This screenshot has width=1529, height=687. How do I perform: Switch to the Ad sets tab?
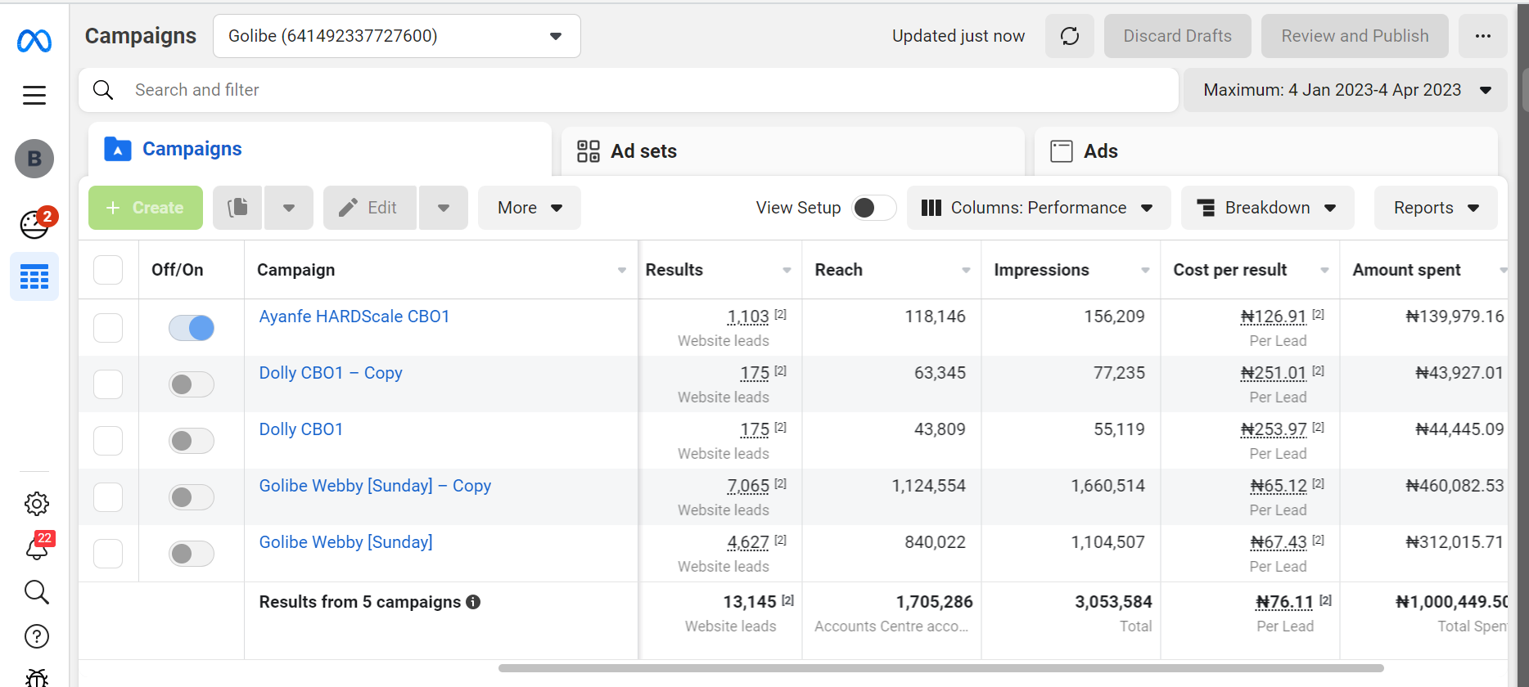[792, 151]
